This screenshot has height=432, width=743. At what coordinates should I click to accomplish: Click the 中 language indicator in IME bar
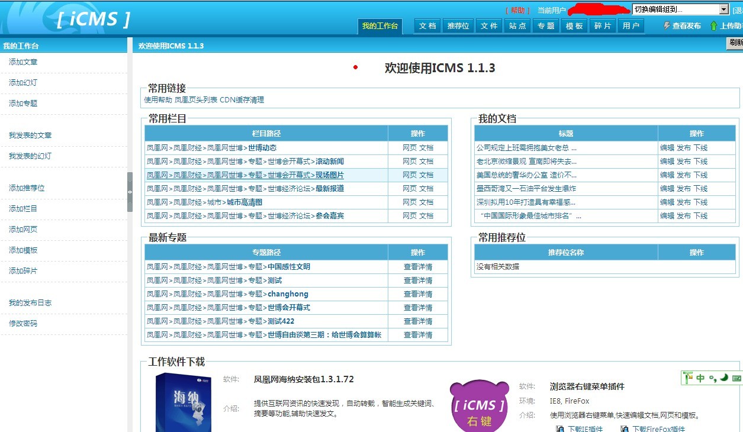[701, 378]
